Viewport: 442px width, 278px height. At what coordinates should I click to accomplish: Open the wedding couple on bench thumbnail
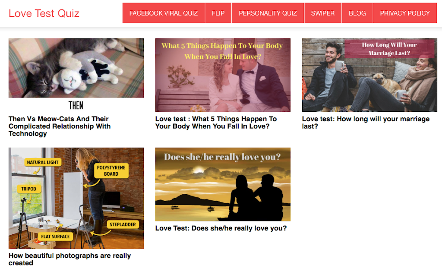(223, 75)
